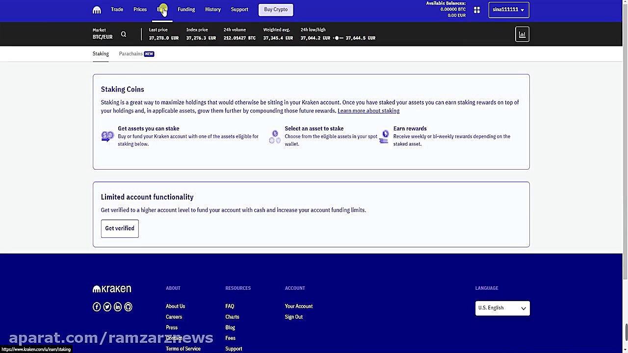The height and width of the screenshot is (353, 628).
Task: Follow the 'Learn more about staking' link
Action: 368,111
